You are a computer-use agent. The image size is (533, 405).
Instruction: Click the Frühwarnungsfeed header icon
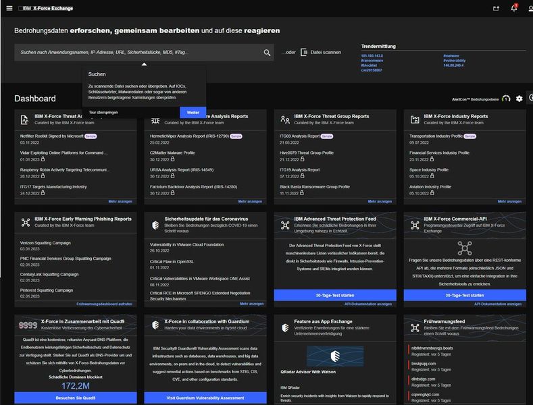pyautogui.click(x=415, y=328)
